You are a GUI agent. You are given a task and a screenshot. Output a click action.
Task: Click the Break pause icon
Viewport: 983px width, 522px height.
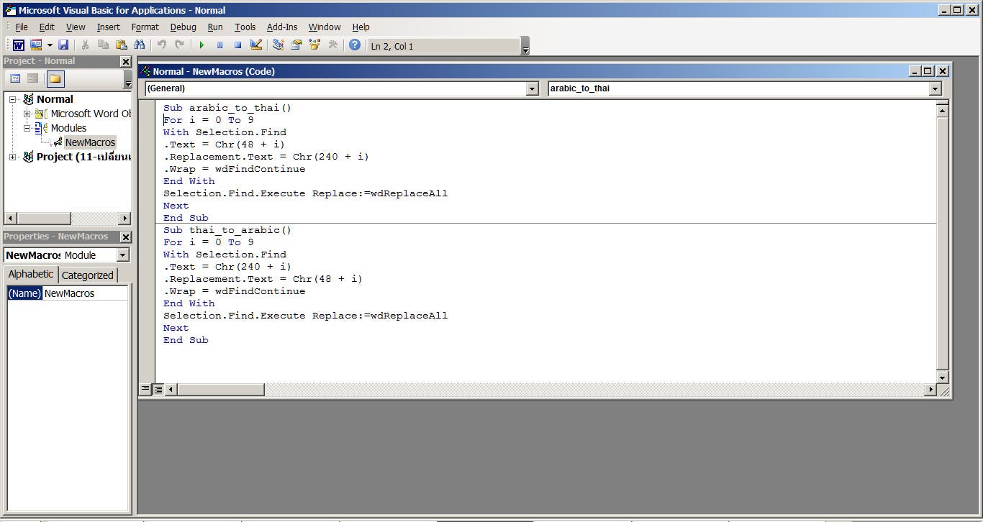point(219,45)
